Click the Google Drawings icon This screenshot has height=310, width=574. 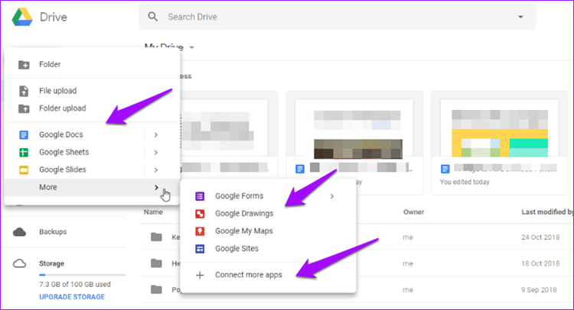click(x=200, y=214)
